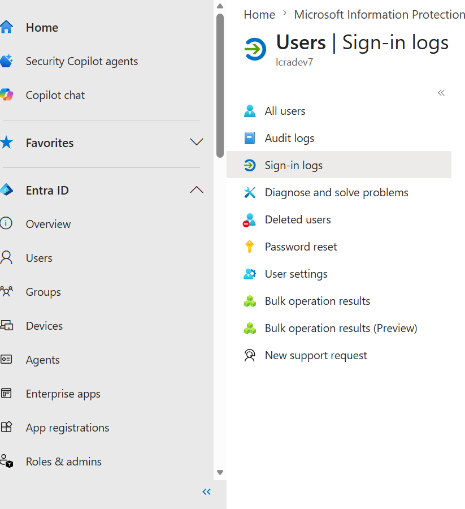Click the Audit logs book icon
The height and width of the screenshot is (509, 465).
coord(250,138)
